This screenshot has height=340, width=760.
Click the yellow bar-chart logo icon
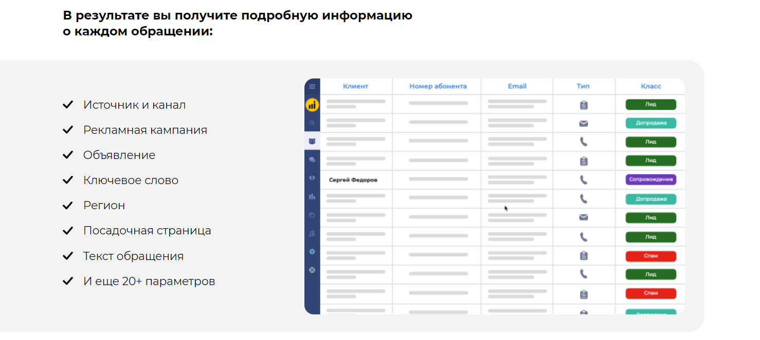tap(312, 105)
